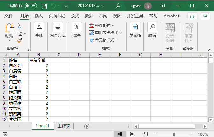Image resolution: width=214 pixels, height=137 pixels.
Task: Select row 5 header
Action: 4,82
